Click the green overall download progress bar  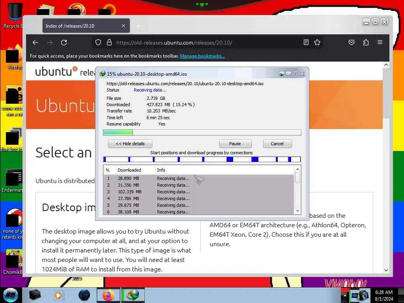(x=202, y=133)
